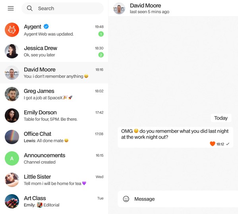Click Aygent's blue verified badge

46,27
